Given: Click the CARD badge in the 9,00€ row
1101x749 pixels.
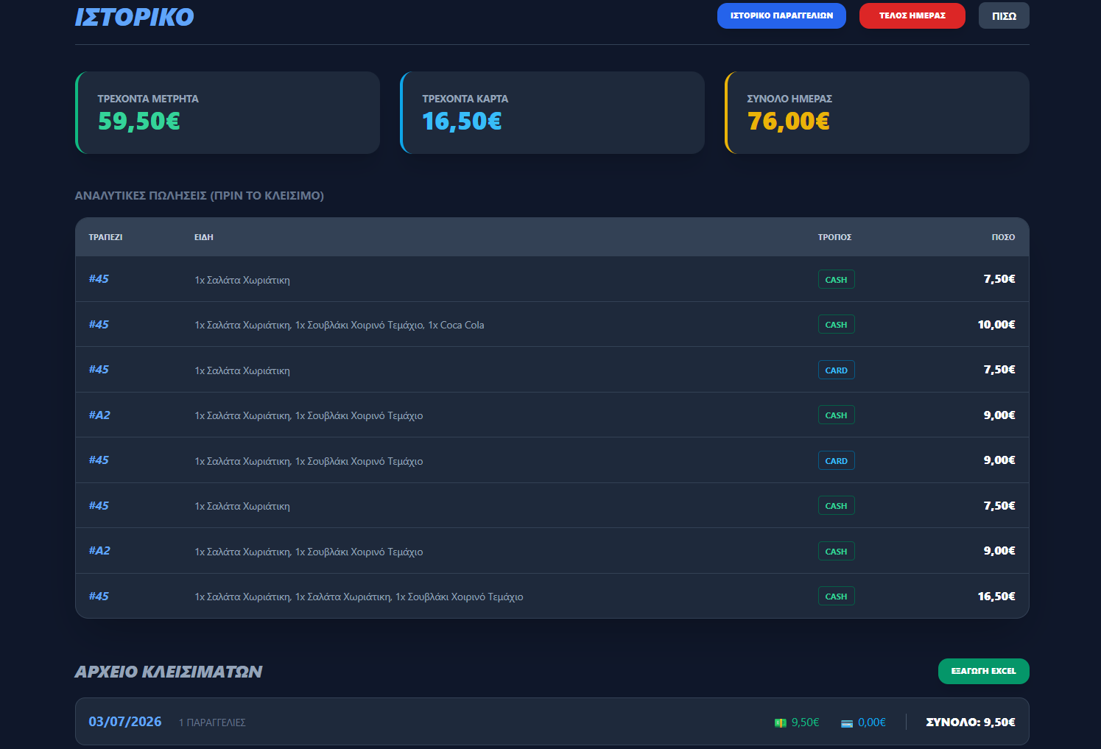Looking at the screenshot, I should tap(836, 460).
